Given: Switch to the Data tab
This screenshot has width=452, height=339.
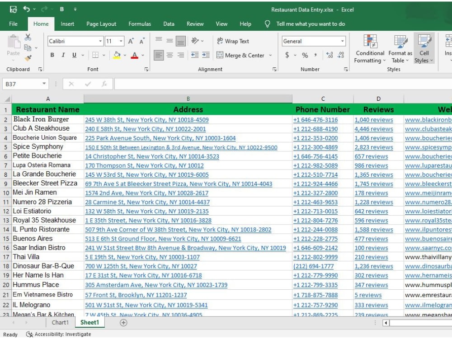Looking at the screenshot, I should pos(169,24).
